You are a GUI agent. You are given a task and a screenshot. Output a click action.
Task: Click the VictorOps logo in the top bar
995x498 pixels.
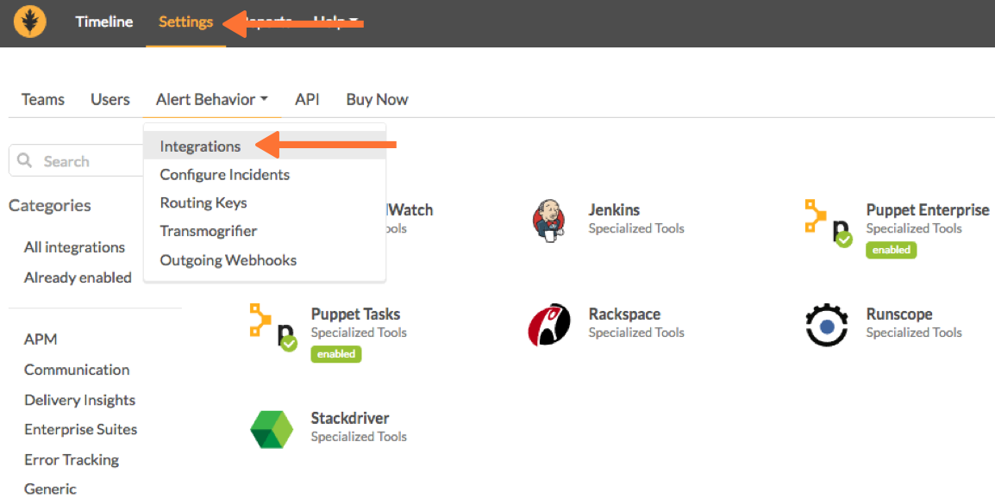31,21
